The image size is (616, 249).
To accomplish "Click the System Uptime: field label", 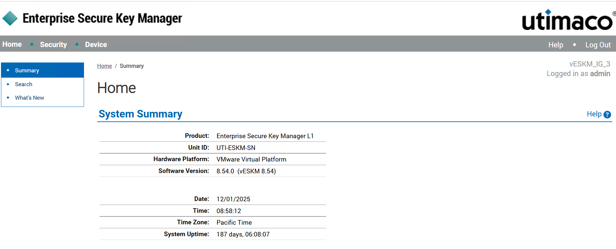I will (186, 234).
